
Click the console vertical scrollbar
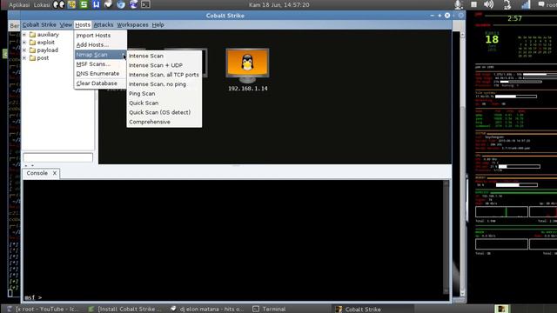point(446,237)
